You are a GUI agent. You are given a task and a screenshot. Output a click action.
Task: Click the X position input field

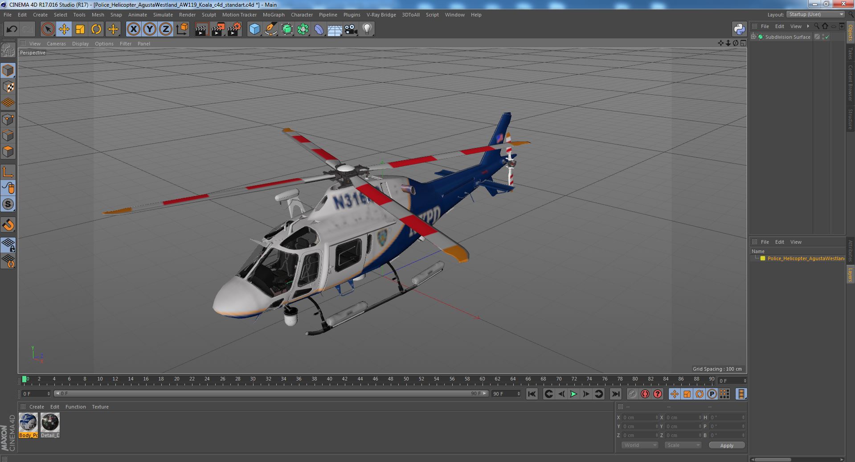coord(639,417)
